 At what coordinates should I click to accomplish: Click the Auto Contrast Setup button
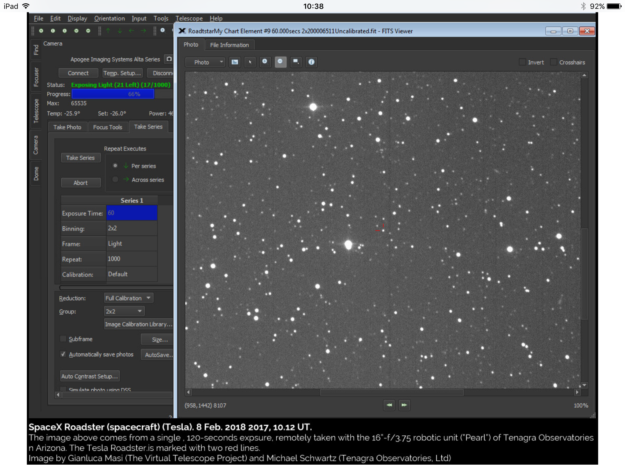pos(90,376)
